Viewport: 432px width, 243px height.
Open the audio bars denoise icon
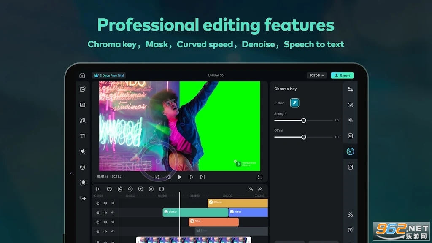coord(350,120)
